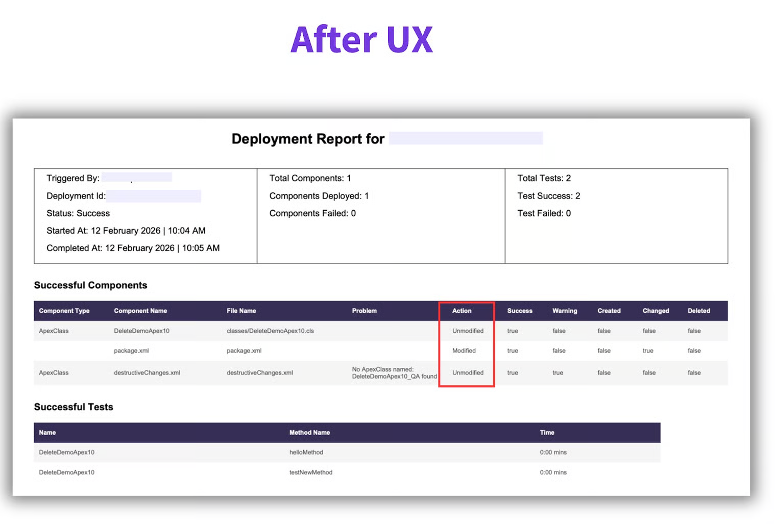
Task: Select the helloMethod test row entry
Action: pos(306,453)
